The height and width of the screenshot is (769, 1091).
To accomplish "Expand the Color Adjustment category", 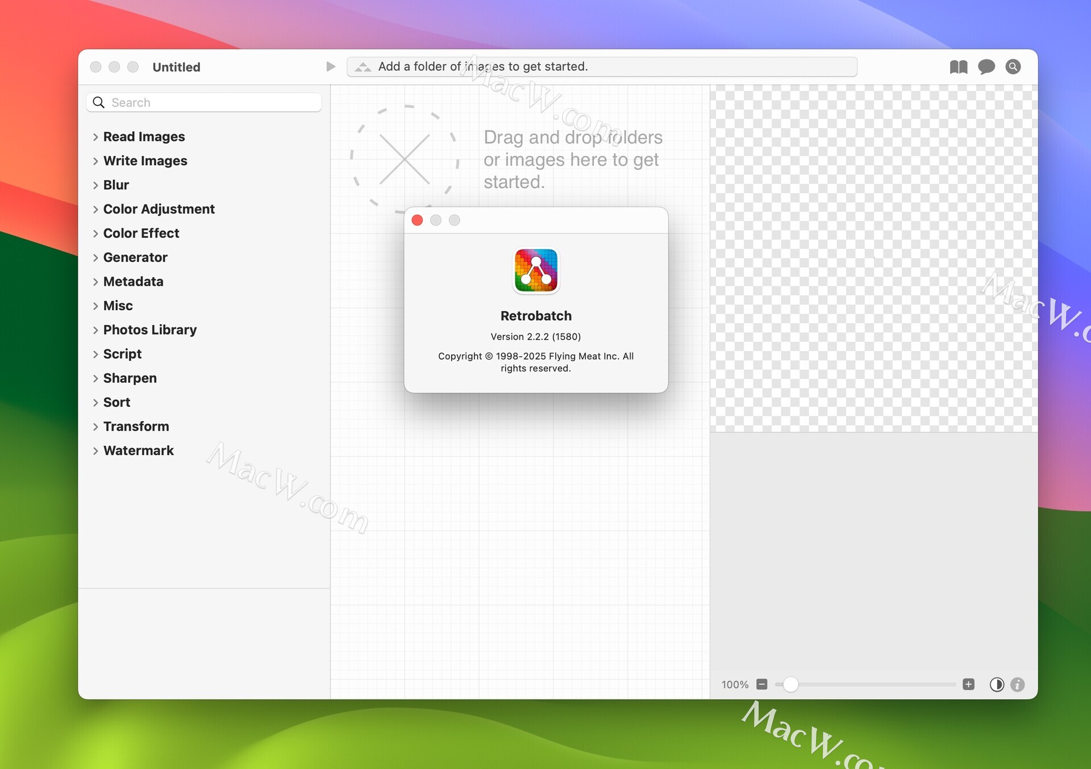I will tap(95, 210).
